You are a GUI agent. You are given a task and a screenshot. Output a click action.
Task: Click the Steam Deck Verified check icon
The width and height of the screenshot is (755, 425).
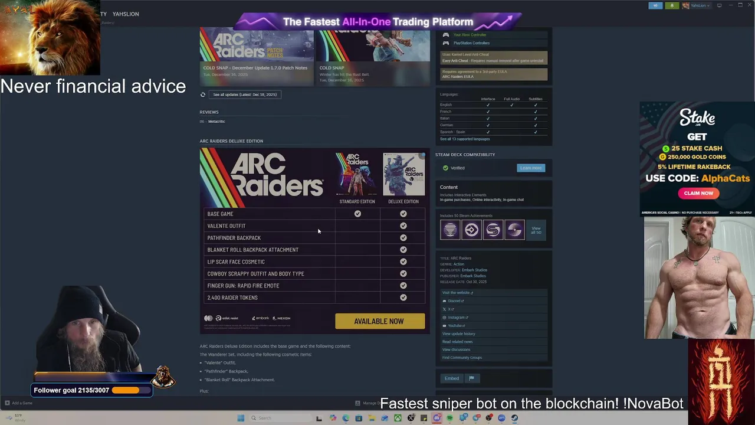pos(445,168)
